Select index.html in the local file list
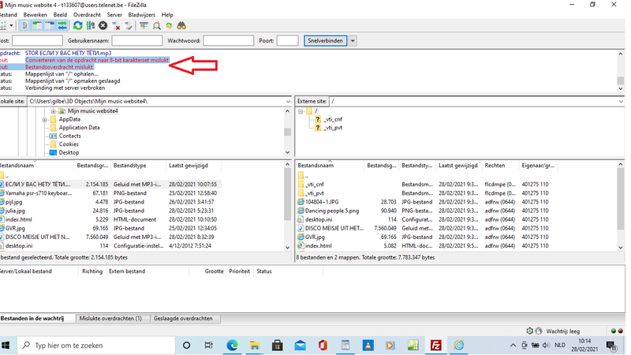Viewport: 631px width, 355px height. point(18,219)
